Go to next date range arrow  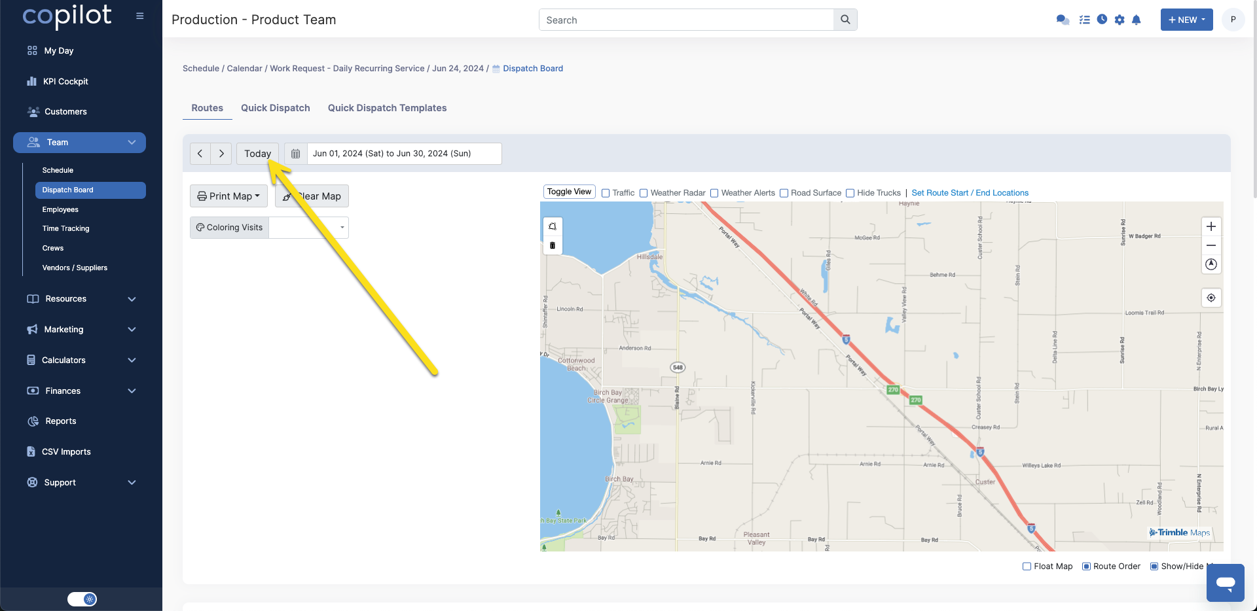(x=221, y=153)
